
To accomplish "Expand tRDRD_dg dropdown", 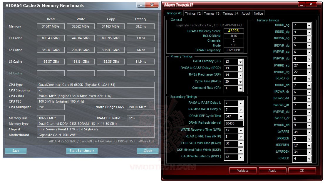I will [x=309, y=32].
